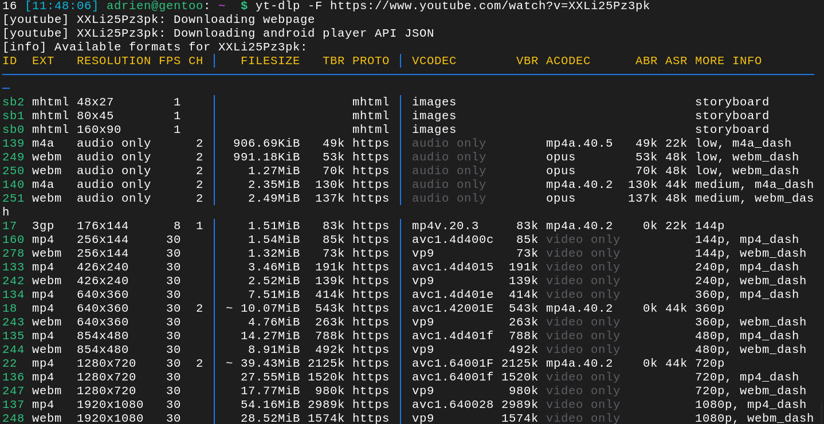Click the "Downloading android player API JSON" line

[218, 33]
